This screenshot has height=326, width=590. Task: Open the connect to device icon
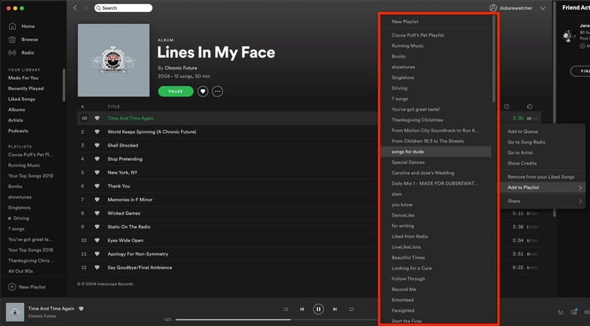[574, 312]
